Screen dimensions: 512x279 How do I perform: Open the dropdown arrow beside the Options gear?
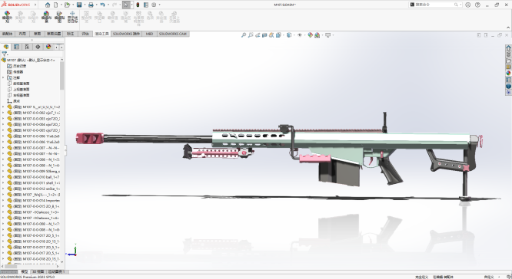pos(159,5)
